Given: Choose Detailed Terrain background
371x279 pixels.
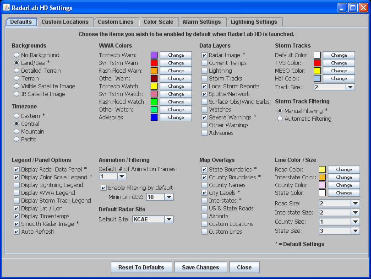Looking at the screenshot, I should pyautogui.click(x=38, y=70).
